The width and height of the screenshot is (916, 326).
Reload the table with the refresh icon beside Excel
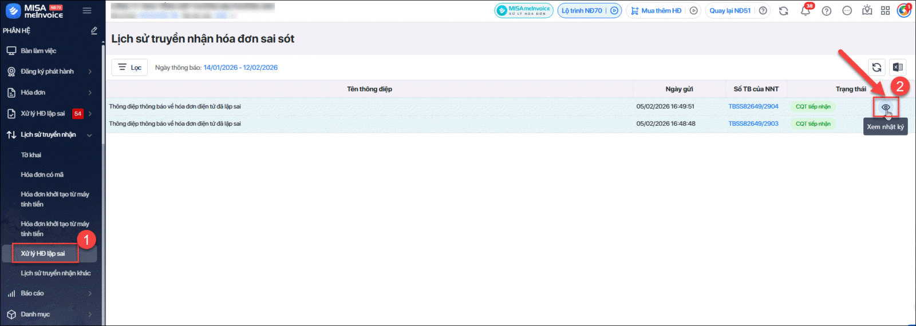[876, 67]
